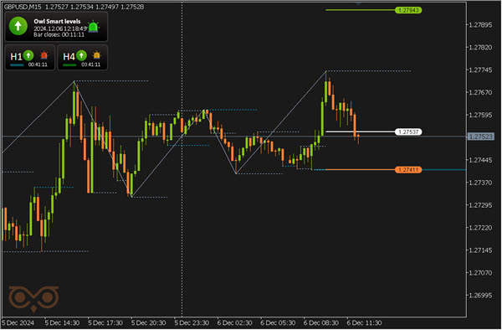Click the 1.26995 price axis label
The height and width of the screenshot is (330, 502).
click(x=480, y=295)
